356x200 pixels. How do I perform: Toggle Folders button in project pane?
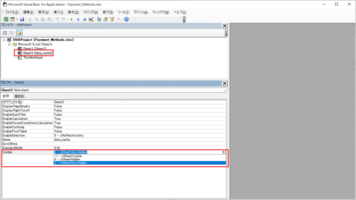pos(19,33)
